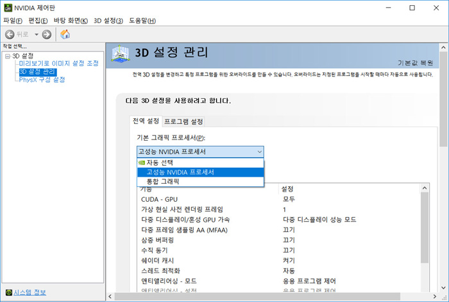The image size is (449, 302).
Task: Open the back history dropdown arrow
Action: [37, 35]
